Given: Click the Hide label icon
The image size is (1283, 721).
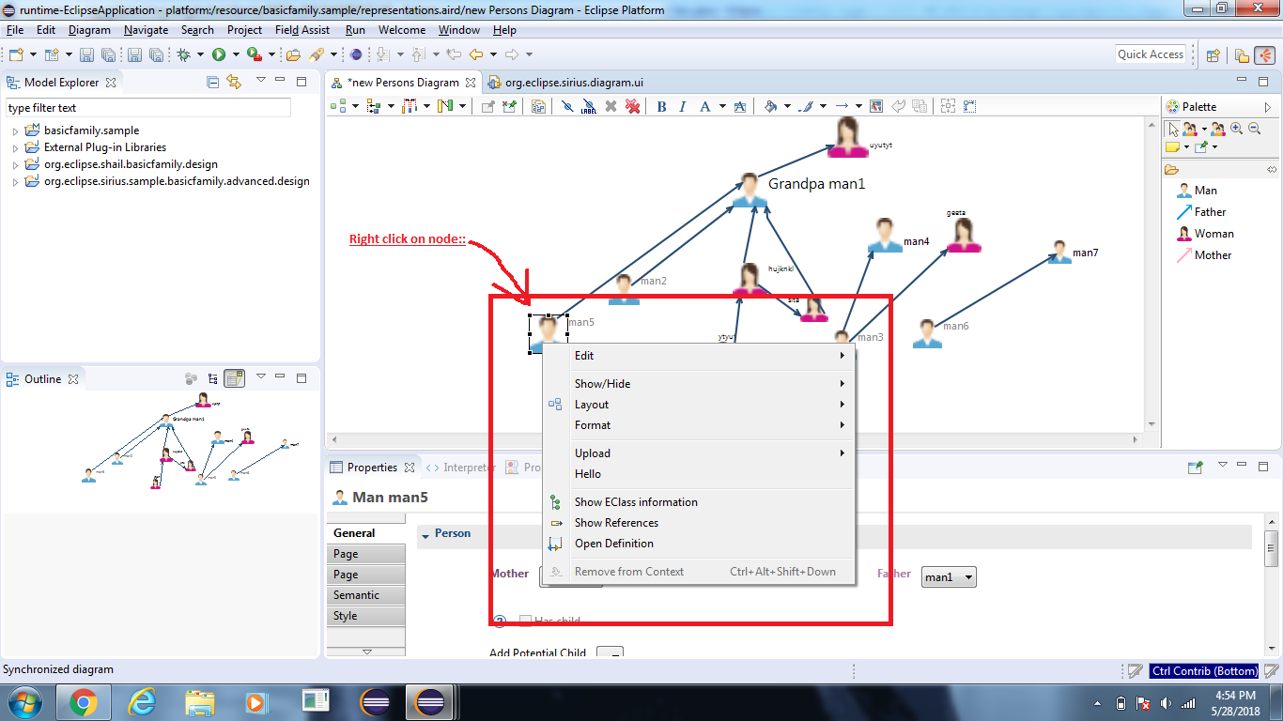Looking at the screenshot, I should pos(589,106).
